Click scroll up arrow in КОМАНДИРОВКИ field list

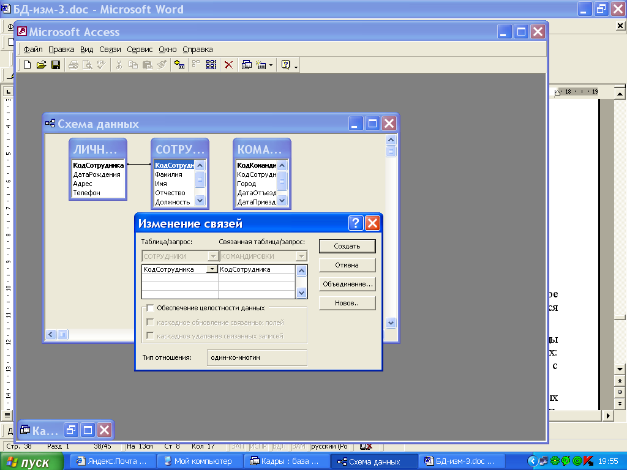[x=282, y=165]
